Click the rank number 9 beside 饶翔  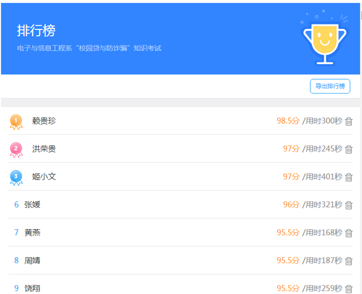click(x=17, y=288)
